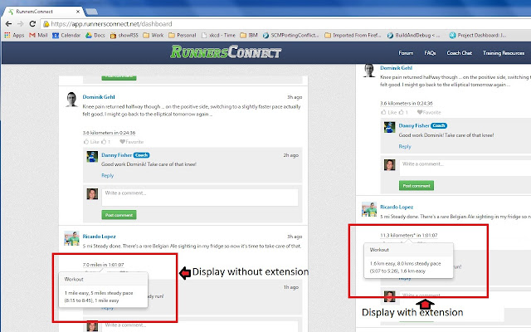
Task: Go back with the browser back arrow
Action: [x=8, y=24]
